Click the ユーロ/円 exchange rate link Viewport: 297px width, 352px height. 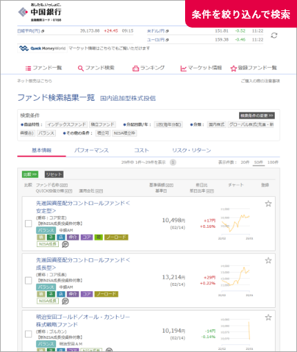(x=156, y=40)
